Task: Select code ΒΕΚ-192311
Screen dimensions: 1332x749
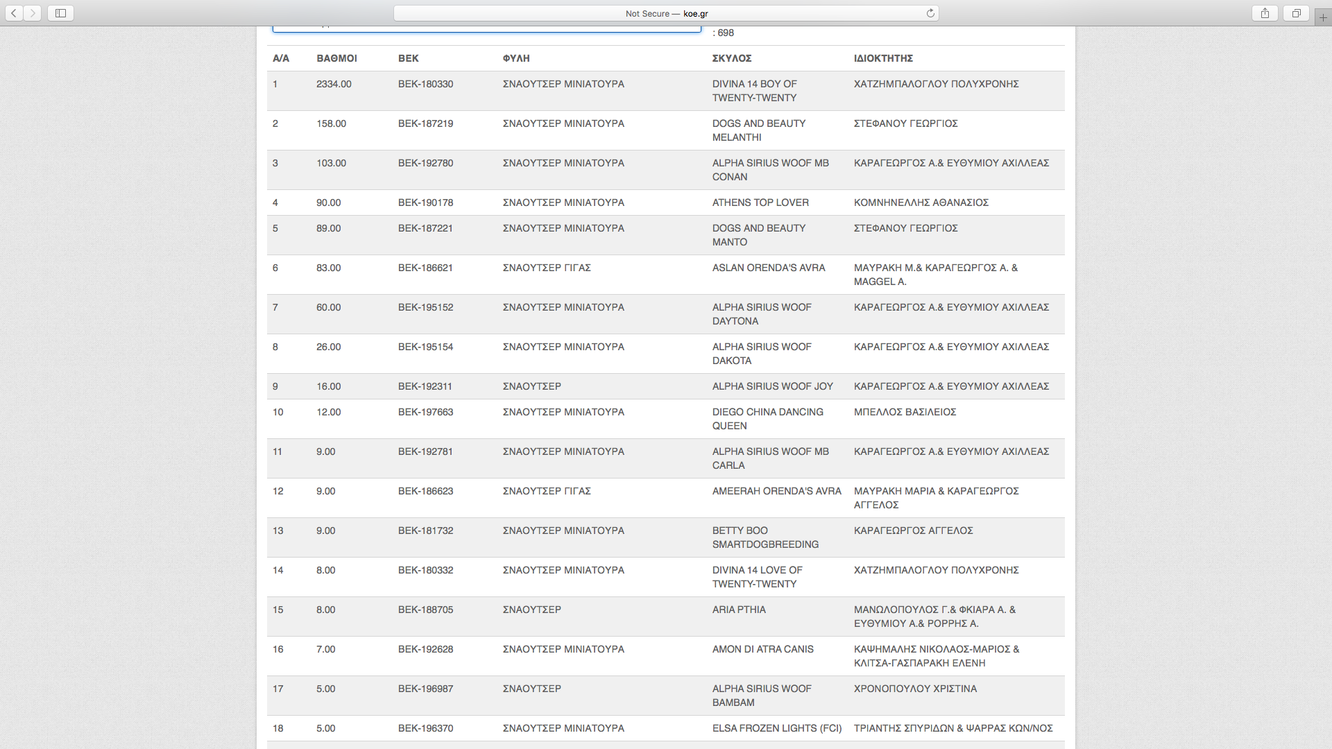Action: (425, 386)
